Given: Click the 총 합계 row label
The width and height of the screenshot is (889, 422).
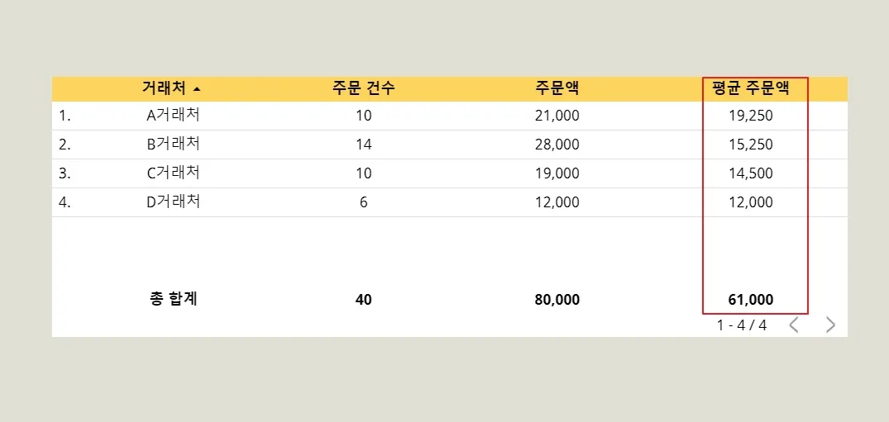Looking at the screenshot, I should tap(174, 299).
